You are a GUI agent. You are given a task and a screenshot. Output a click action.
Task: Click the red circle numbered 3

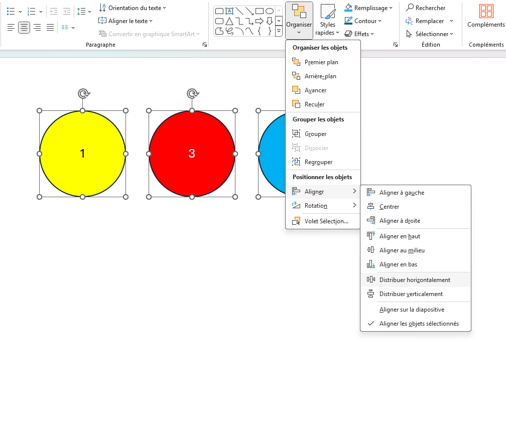[x=192, y=154]
